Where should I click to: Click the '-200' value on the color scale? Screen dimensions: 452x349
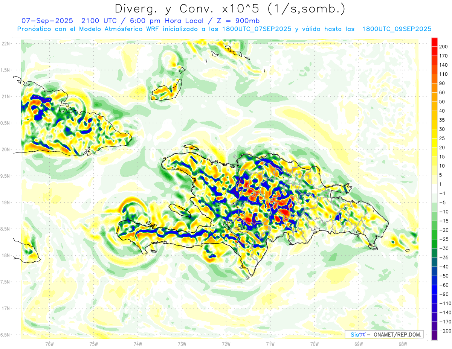[x=445, y=331]
